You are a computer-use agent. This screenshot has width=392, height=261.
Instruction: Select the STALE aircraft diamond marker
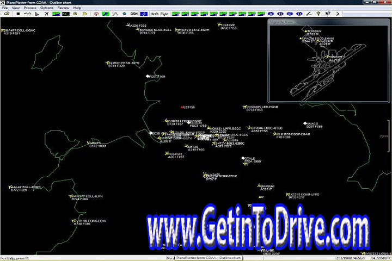pyautogui.click(x=243, y=158)
